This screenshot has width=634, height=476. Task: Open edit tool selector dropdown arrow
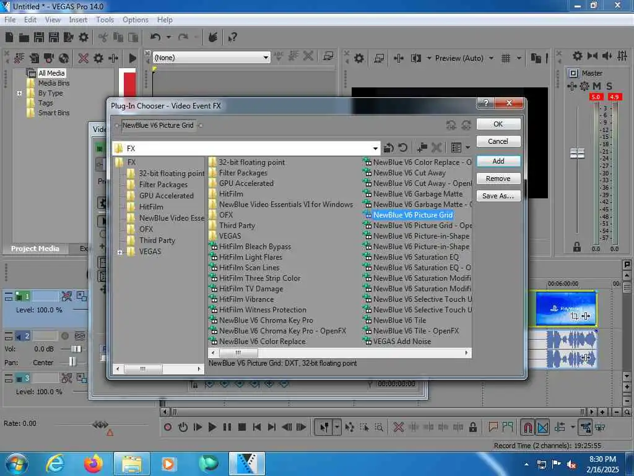click(x=336, y=427)
